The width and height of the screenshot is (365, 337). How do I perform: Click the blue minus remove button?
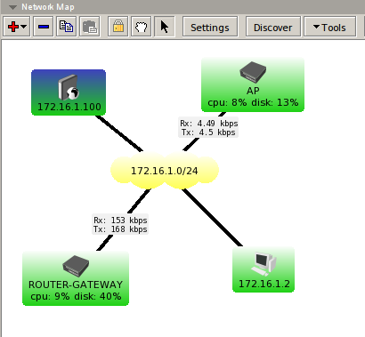(x=44, y=27)
